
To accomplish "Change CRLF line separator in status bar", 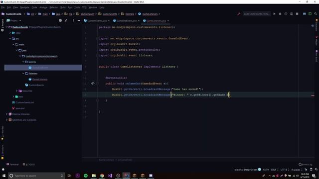I will 275,170.
